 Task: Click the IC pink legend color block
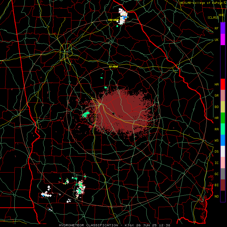coord(223,163)
